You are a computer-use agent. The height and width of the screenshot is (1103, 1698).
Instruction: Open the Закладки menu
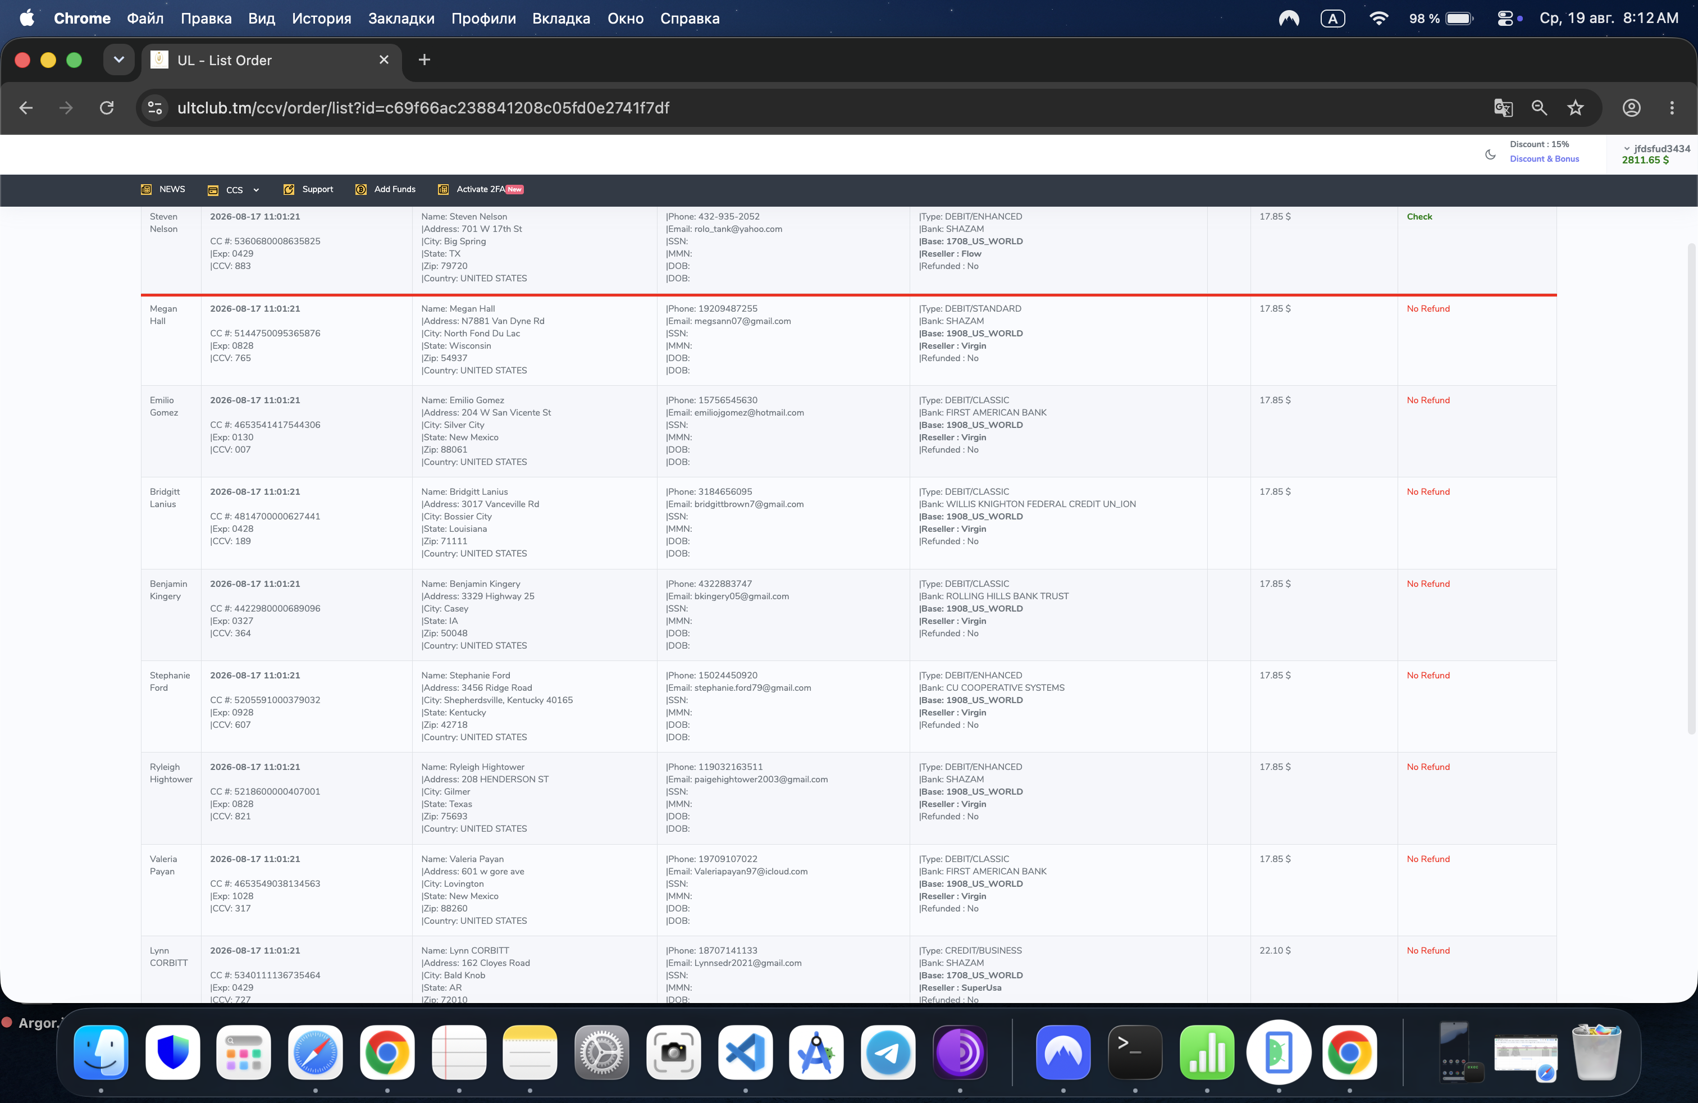point(401,19)
